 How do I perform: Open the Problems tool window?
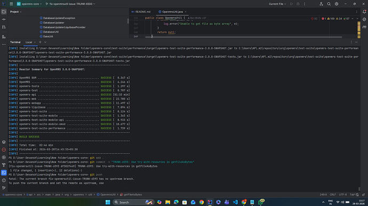click(4, 180)
